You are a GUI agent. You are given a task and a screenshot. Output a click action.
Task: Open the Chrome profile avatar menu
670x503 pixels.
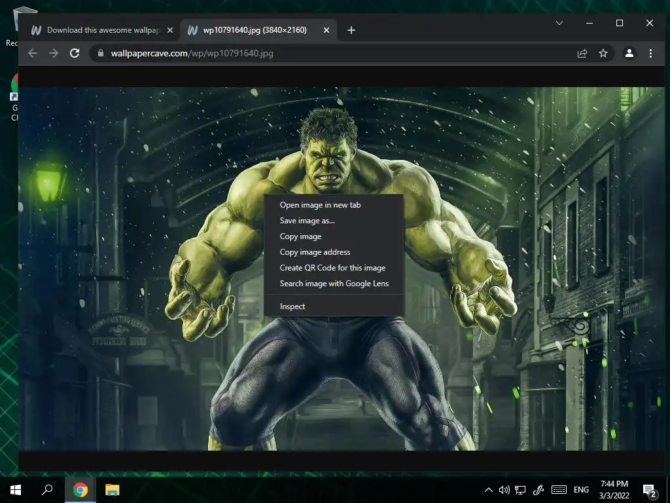(x=629, y=53)
